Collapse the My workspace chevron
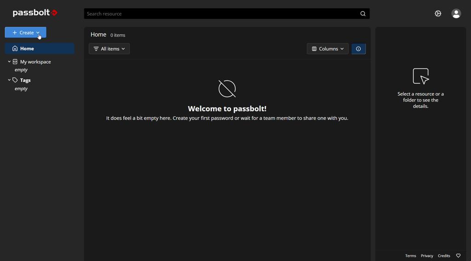 9,62
